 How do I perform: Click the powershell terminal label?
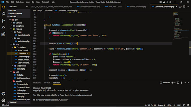(165, 83)
